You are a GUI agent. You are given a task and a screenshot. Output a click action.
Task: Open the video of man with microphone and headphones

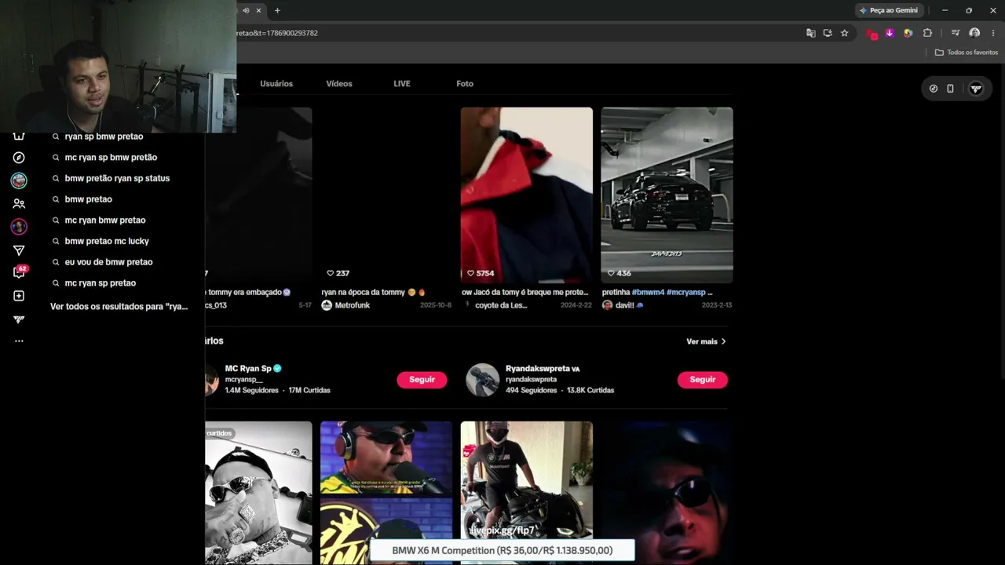coord(386,493)
